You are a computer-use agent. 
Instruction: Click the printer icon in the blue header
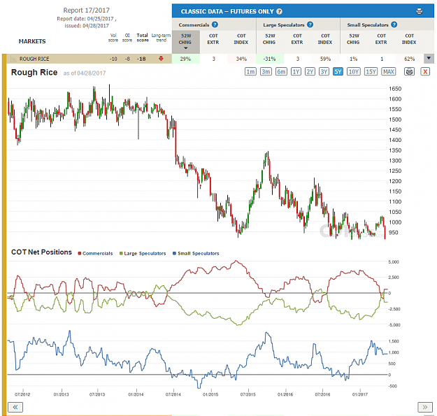419,11
